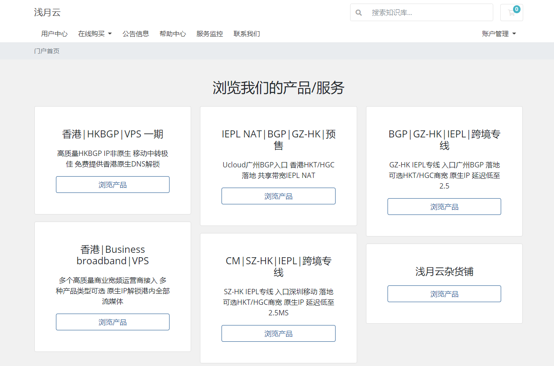554x366 pixels.
Task: Open 用户中心 in navigation bar
Action: coord(54,34)
